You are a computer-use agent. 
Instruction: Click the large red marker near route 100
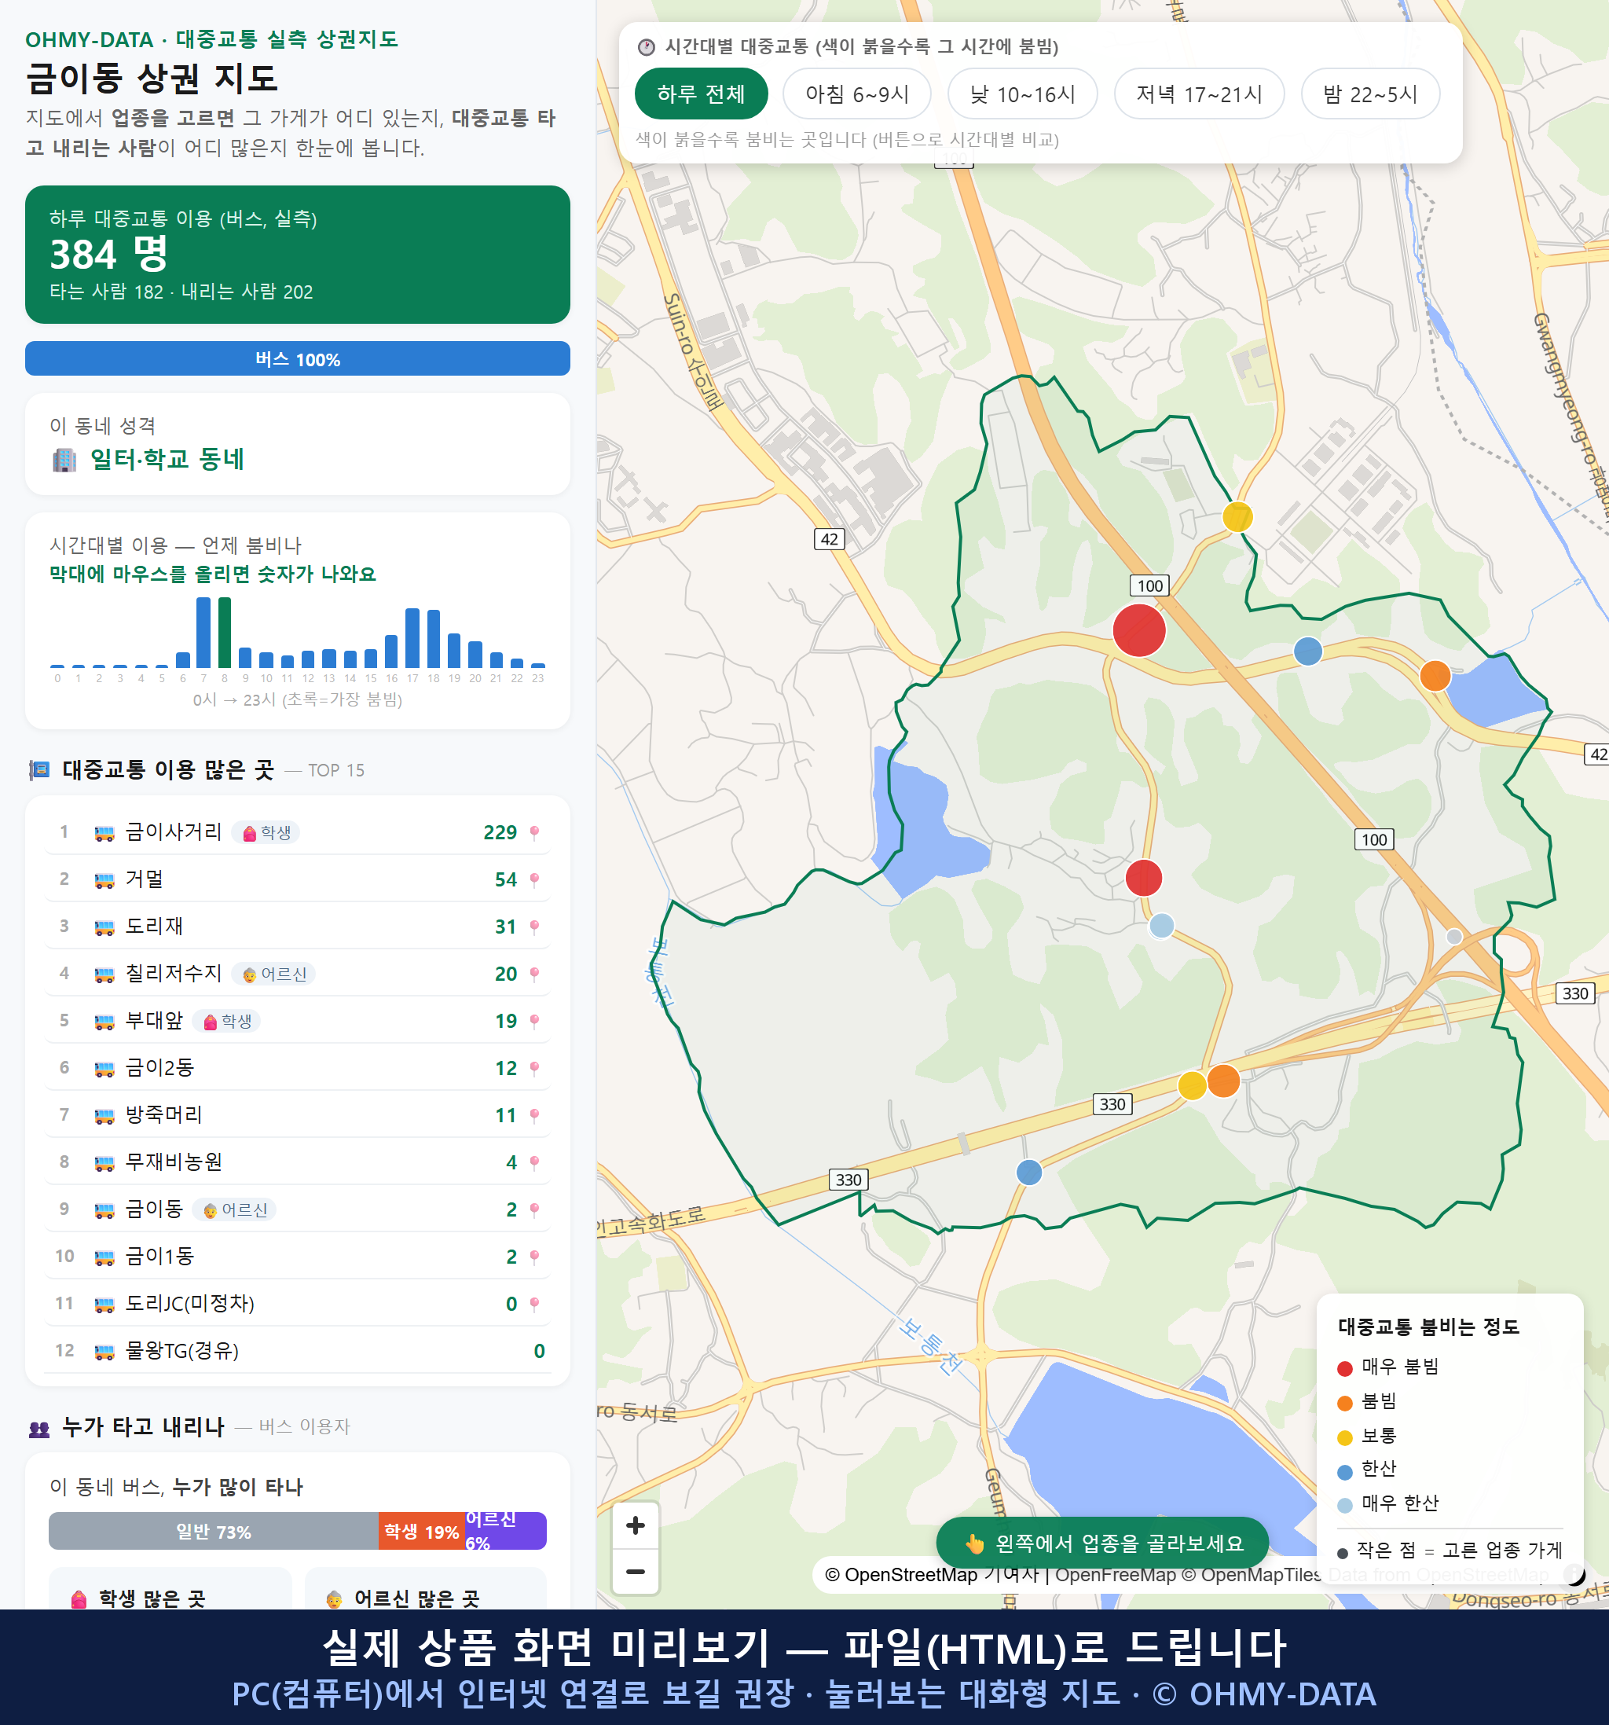coord(1139,631)
